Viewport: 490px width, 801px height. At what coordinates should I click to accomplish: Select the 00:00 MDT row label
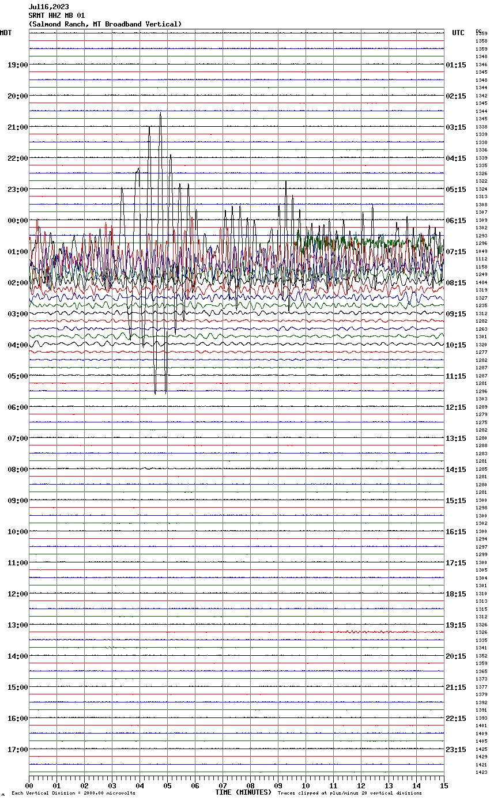(x=17, y=221)
